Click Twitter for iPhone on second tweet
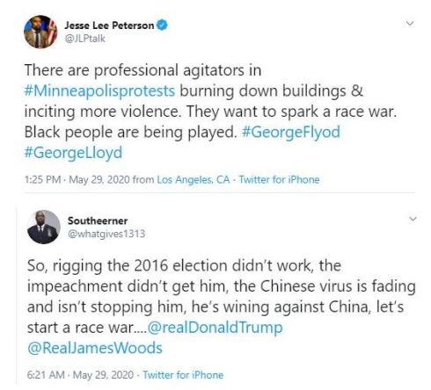 [183, 375]
